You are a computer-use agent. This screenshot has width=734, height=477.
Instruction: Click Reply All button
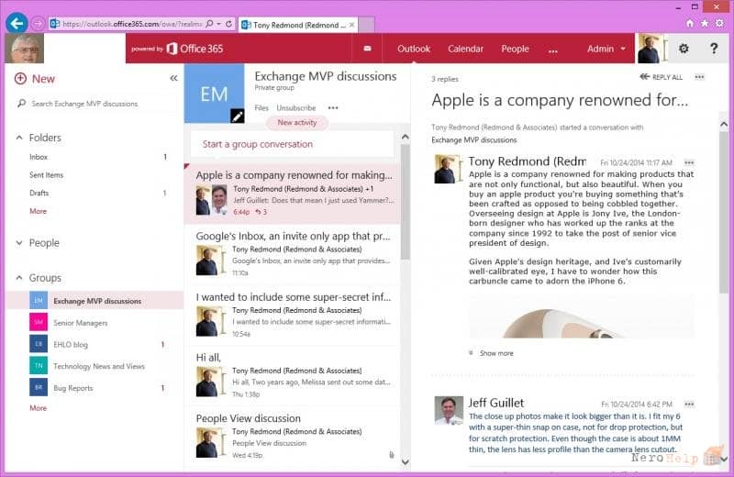tap(661, 77)
